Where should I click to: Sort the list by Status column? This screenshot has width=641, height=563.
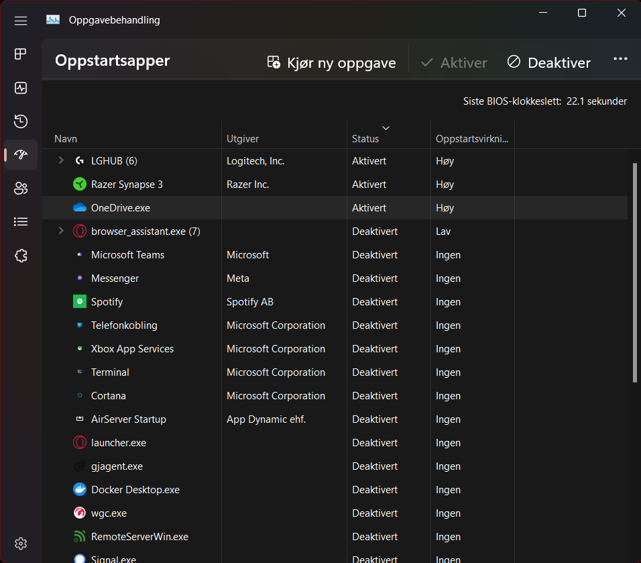(x=365, y=139)
